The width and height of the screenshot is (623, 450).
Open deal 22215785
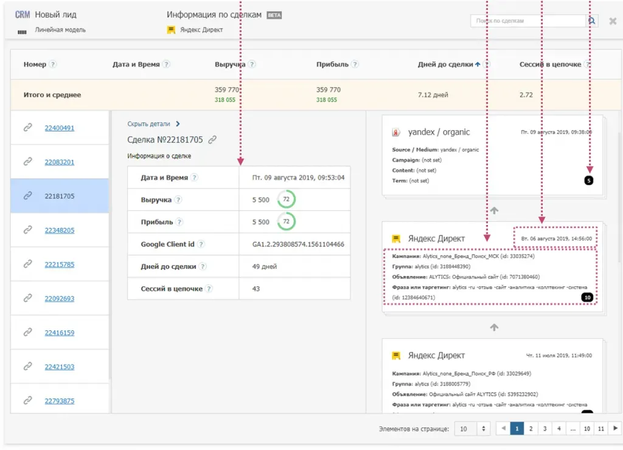tap(59, 265)
